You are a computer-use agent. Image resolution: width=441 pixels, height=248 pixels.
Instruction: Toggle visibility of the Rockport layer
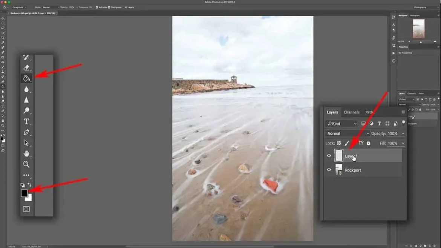pos(329,170)
